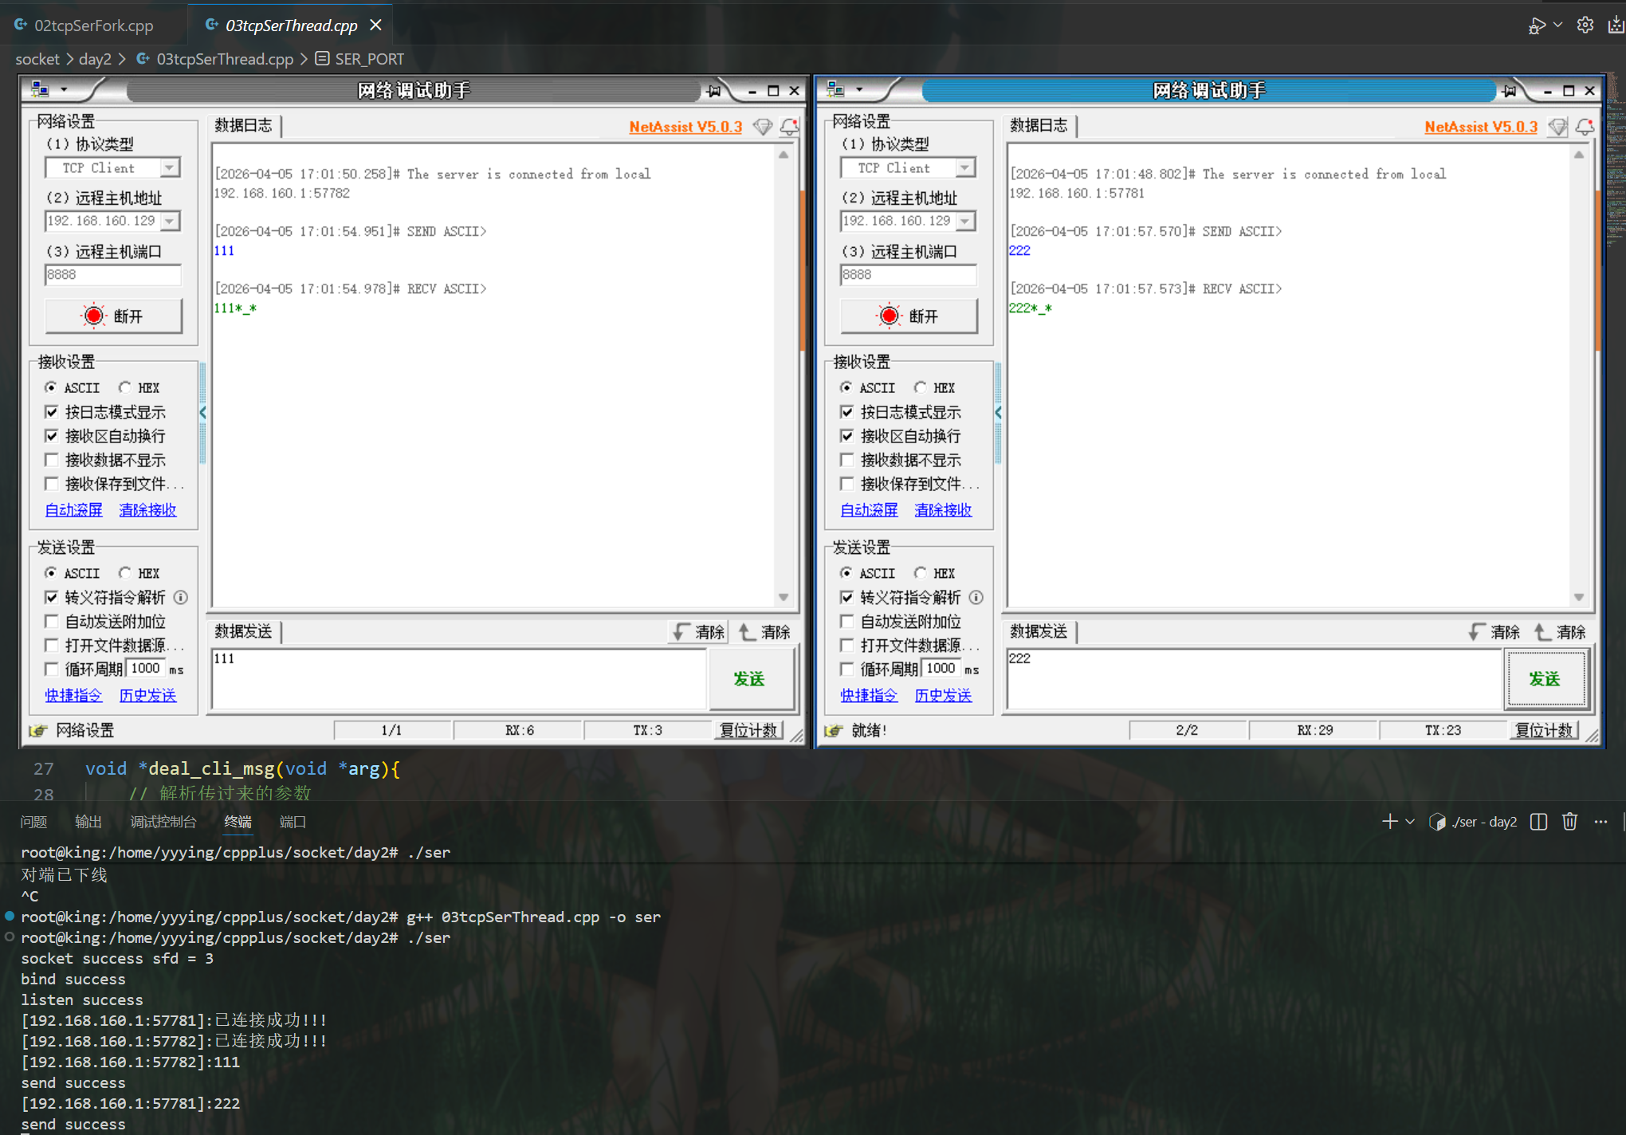Kill terminal with the trash icon

tap(1569, 822)
